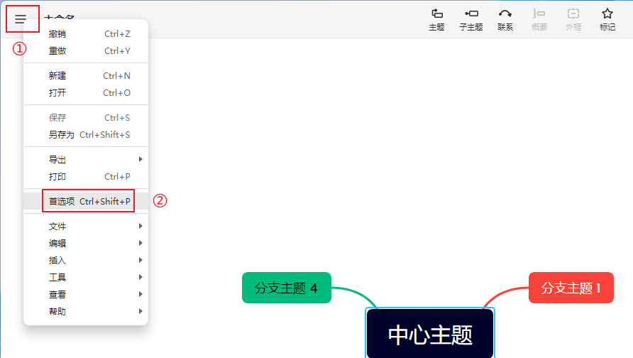Click the 外框 boundary icon

pyautogui.click(x=573, y=19)
